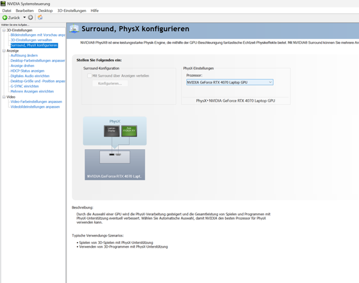Open the Zurück history dropdown arrow
Screen dimensions: 359x283
24,18
